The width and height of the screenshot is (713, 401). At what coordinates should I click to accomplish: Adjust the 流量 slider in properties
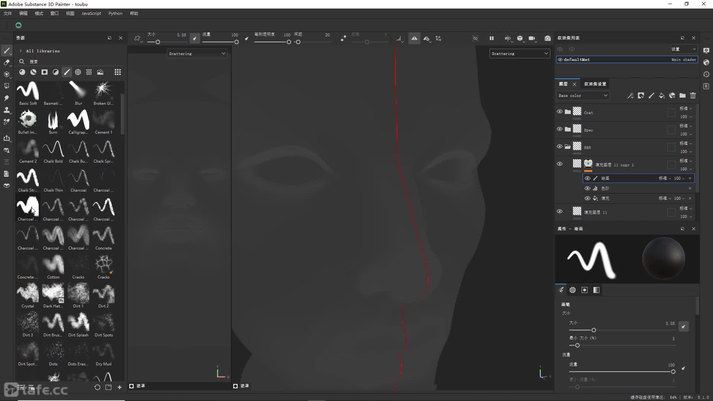[x=673, y=372]
